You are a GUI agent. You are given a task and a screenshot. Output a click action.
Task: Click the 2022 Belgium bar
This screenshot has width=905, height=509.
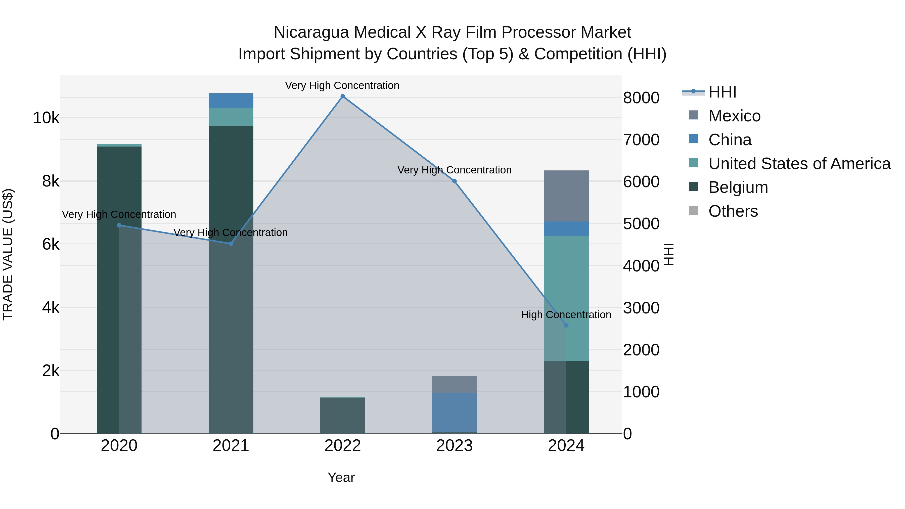tap(343, 415)
